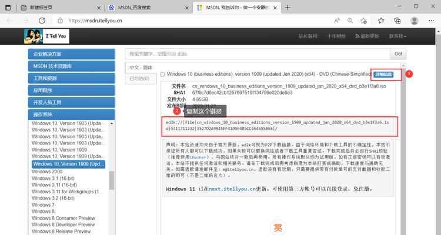Click the browser Forward arrow
The image size is (441, 235).
26,21
